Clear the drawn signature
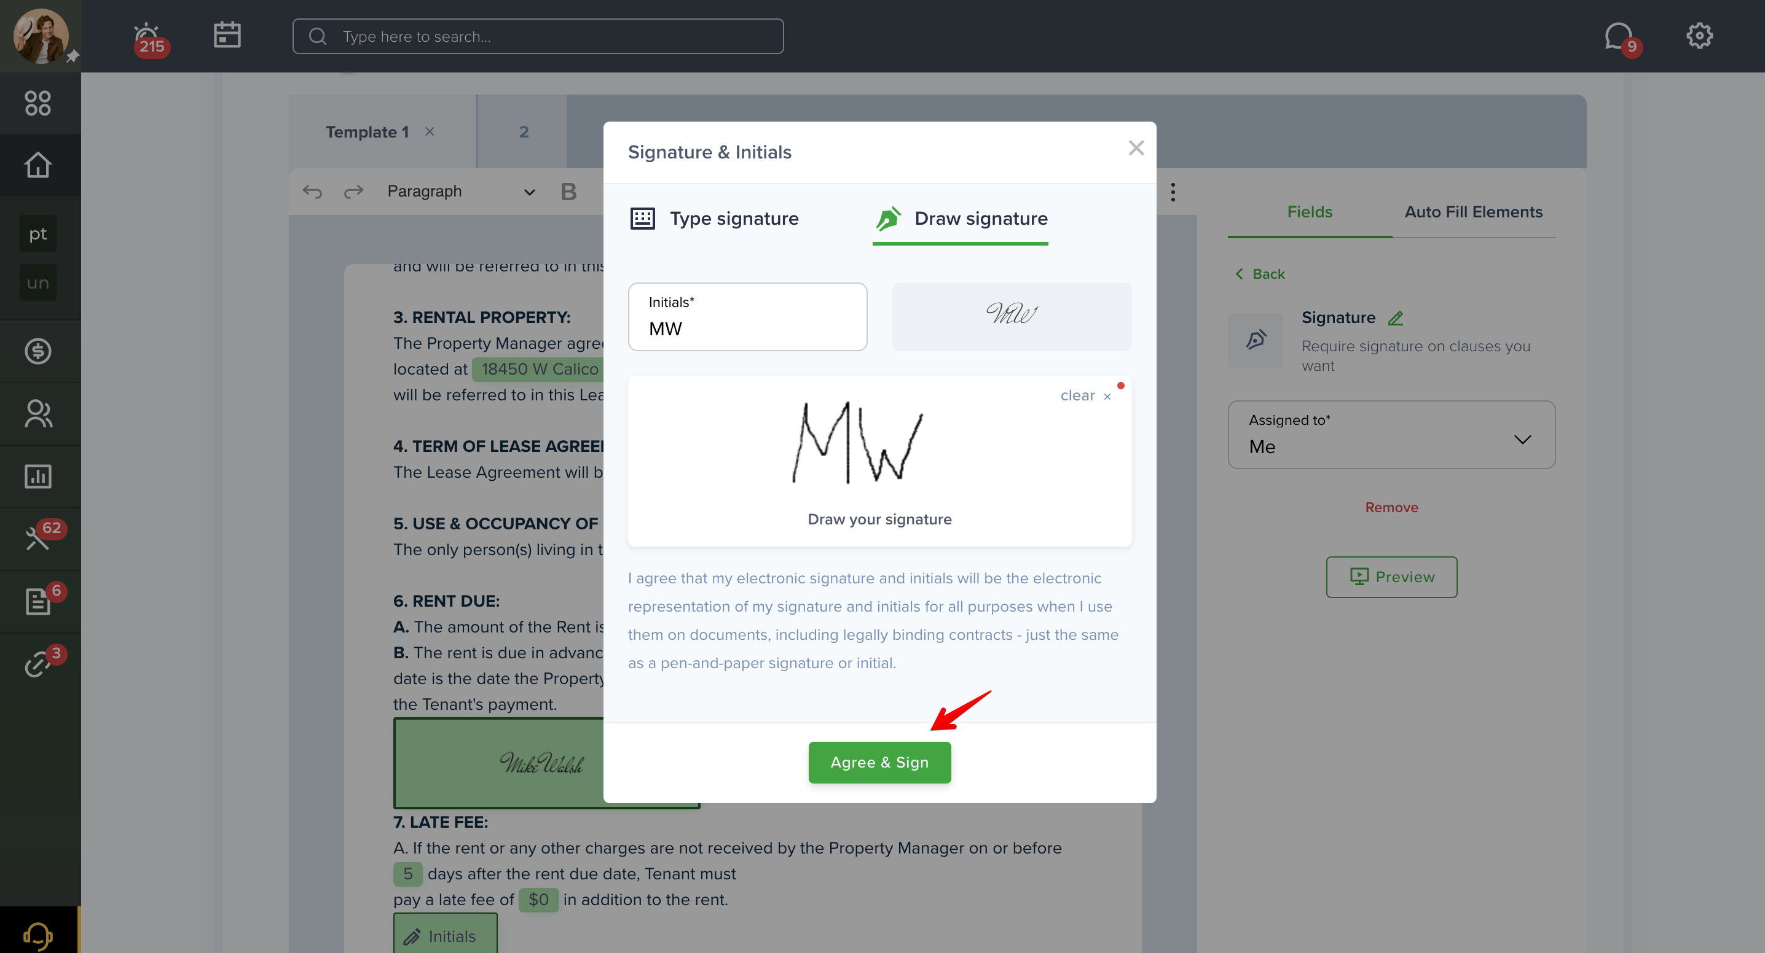The width and height of the screenshot is (1765, 953). pyautogui.click(x=1085, y=395)
